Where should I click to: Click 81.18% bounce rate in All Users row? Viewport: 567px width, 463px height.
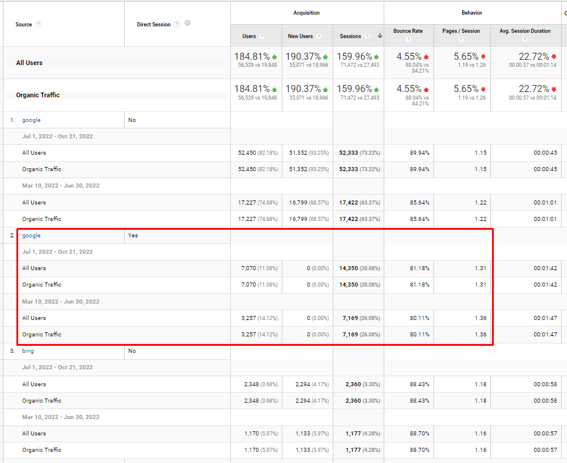coord(419,268)
